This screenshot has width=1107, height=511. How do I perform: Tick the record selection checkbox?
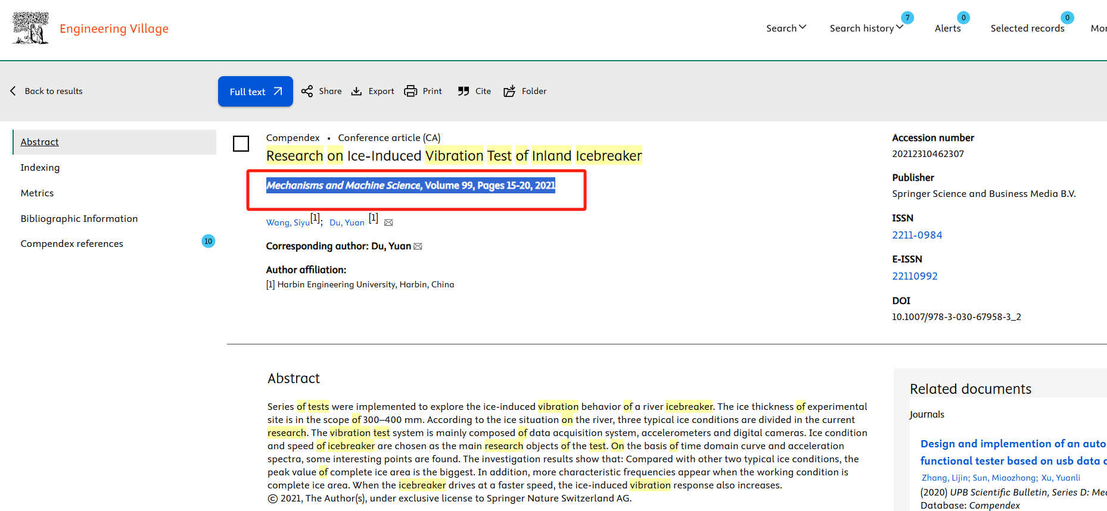pyautogui.click(x=241, y=143)
